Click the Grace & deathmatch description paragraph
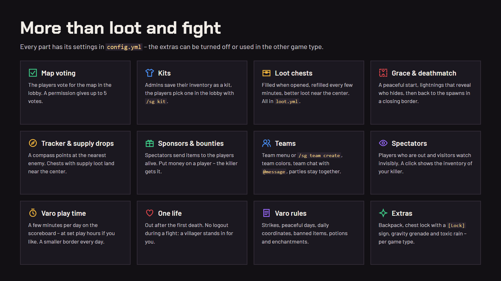 tap(425, 93)
